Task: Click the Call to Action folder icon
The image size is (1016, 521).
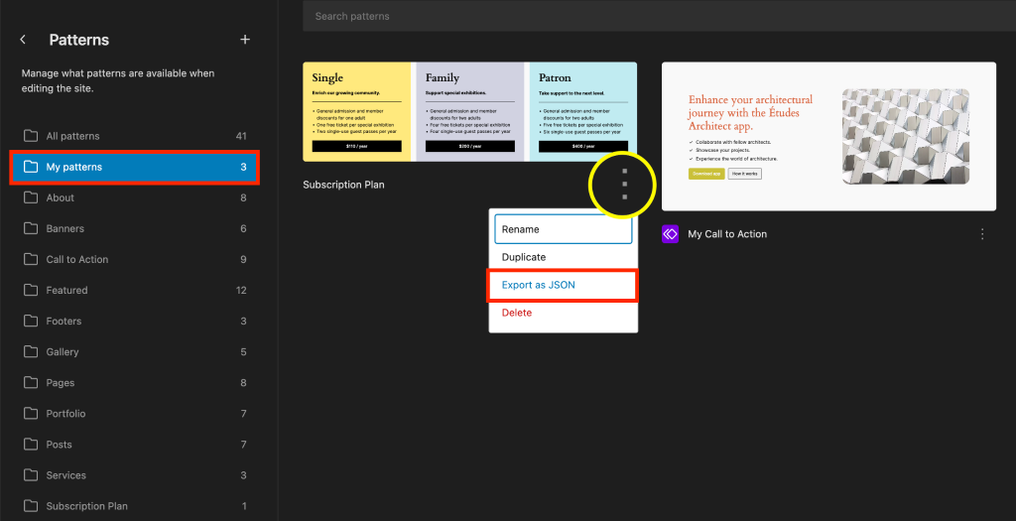Action: (x=31, y=259)
